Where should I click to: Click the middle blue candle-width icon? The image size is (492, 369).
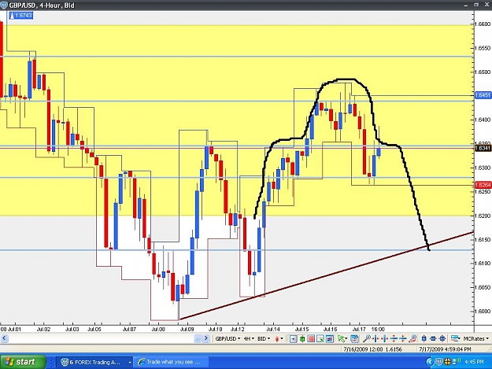pyautogui.click(x=433, y=338)
